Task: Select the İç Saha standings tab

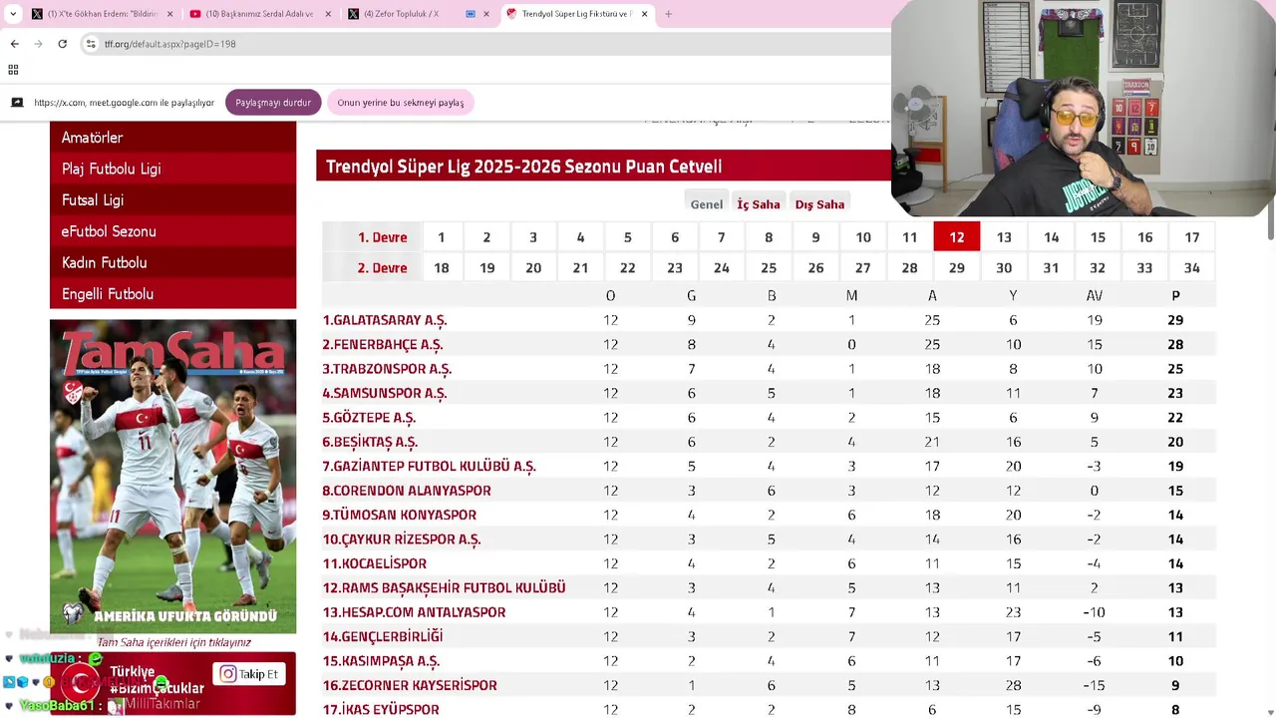Action: pos(758,203)
